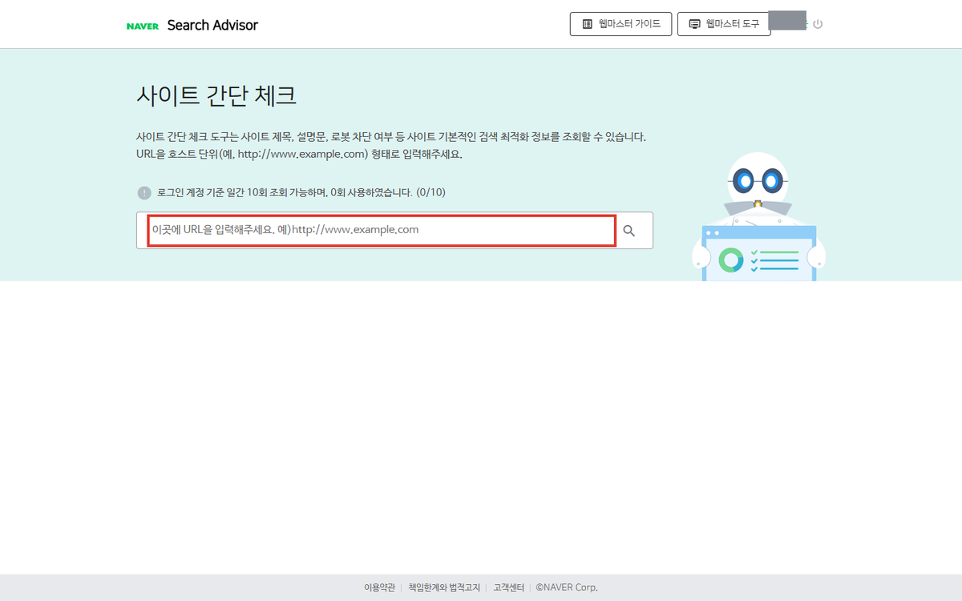Click the ©NAVER Corp. footer text
The image size is (962, 601).
pos(567,587)
